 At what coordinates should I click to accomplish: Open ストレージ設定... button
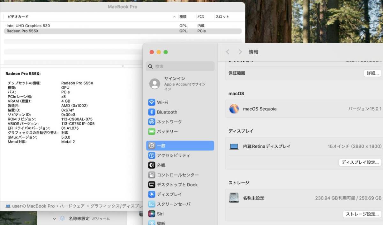362,214
